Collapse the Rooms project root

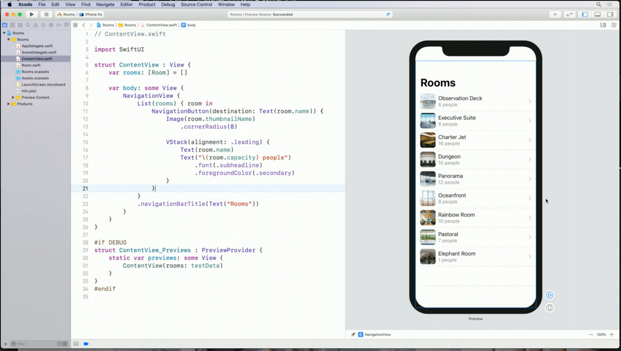pyautogui.click(x=4, y=33)
